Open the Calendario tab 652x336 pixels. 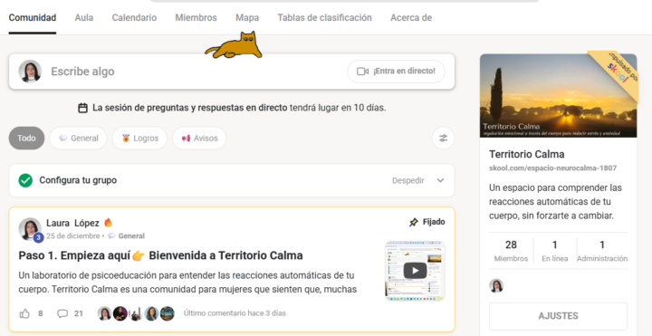click(134, 18)
